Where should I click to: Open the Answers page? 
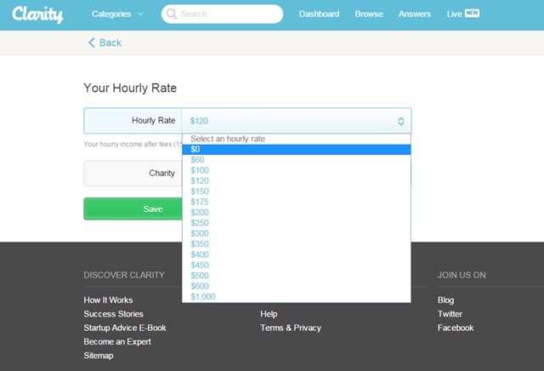415,14
